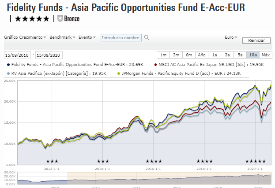Select the 1m period button

pos(163,55)
